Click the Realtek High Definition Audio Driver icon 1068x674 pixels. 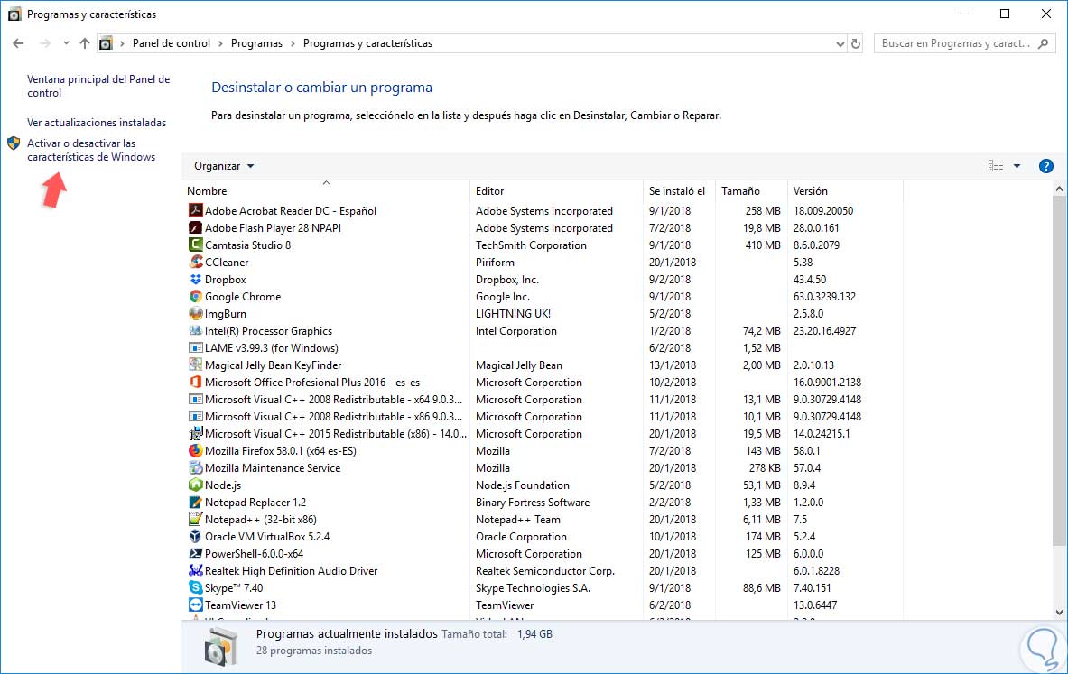click(196, 570)
